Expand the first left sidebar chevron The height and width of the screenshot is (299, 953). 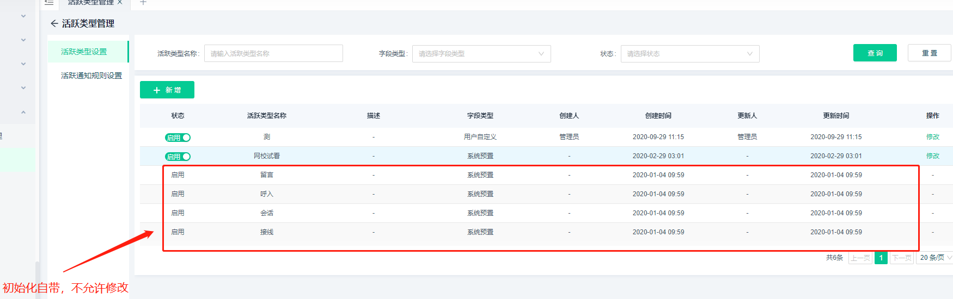click(x=23, y=16)
